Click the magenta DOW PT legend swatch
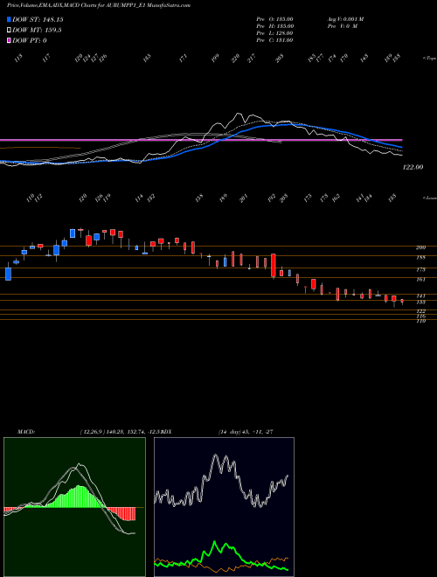The height and width of the screenshot is (577, 437). tap(9, 40)
